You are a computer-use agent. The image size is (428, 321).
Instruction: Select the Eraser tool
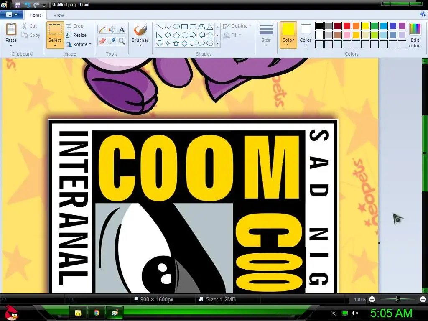(x=102, y=41)
